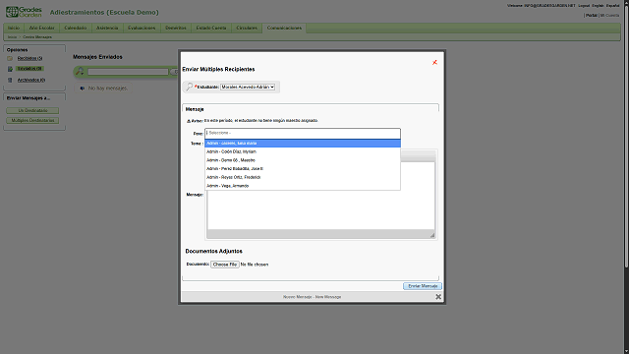Click the Mensajes Enviados search field
This screenshot has height=354, width=629.
pyautogui.click(x=128, y=72)
